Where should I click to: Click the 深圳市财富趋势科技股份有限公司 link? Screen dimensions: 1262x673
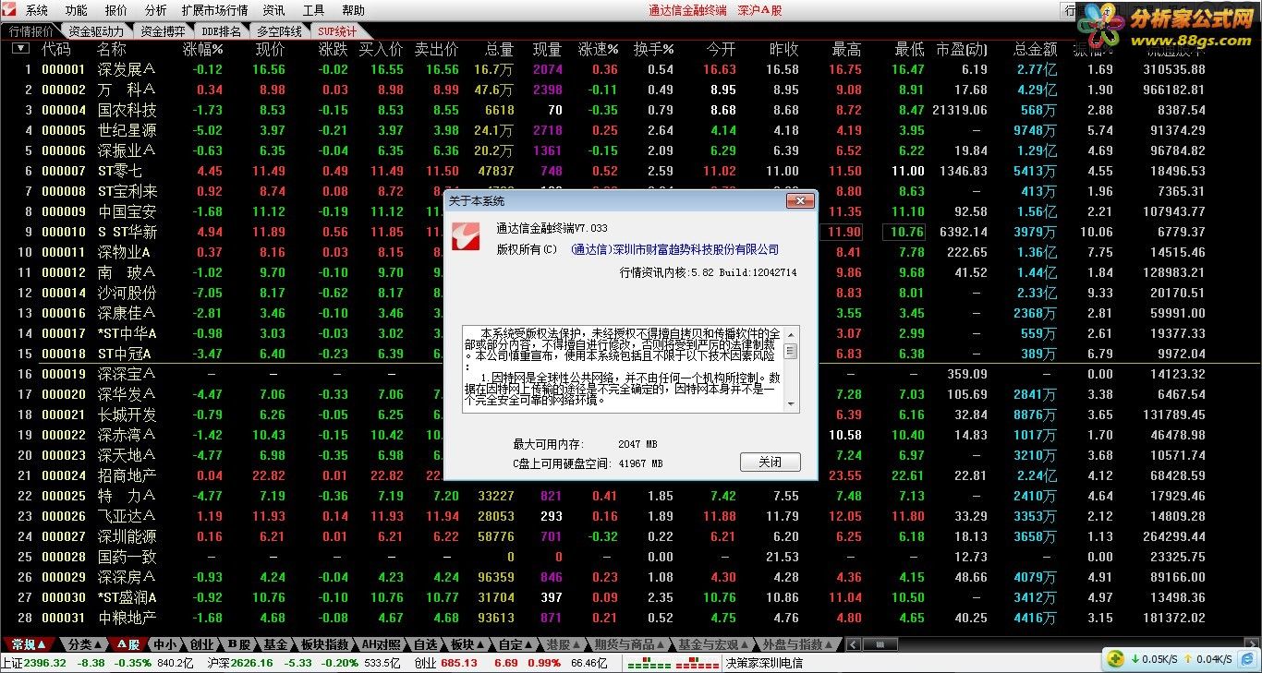(x=675, y=249)
